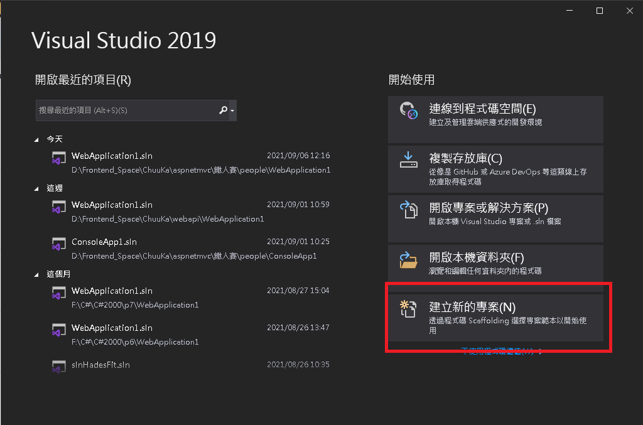
Task: Click the continue without code link
Action: 501,351
